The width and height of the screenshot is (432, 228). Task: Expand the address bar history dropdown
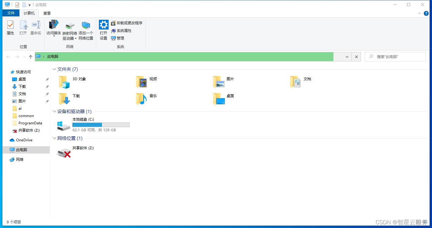click(x=347, y=57)
